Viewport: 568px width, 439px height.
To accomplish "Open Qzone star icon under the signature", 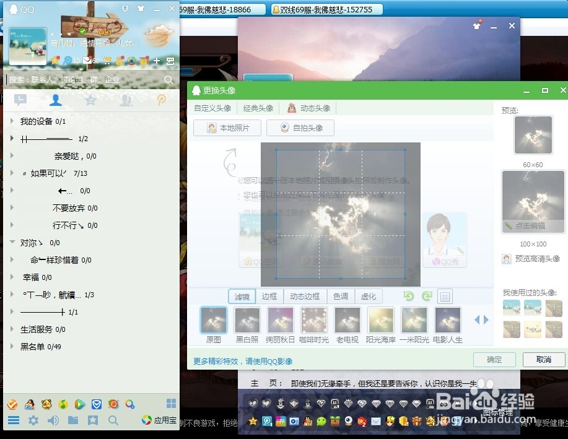I will 55,61.
